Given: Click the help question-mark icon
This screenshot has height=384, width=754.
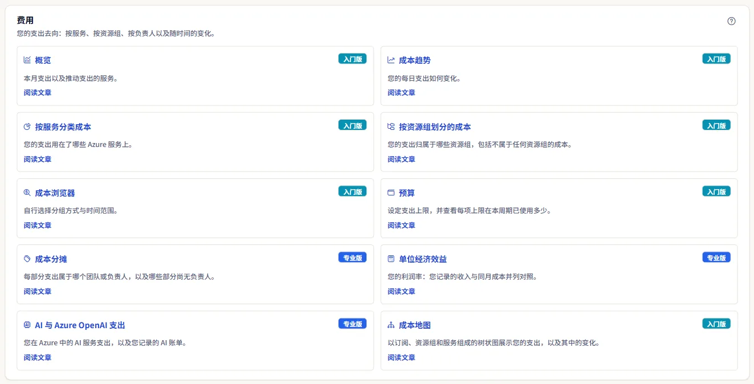Looking at the screenshot, I should tap(731, 21).
